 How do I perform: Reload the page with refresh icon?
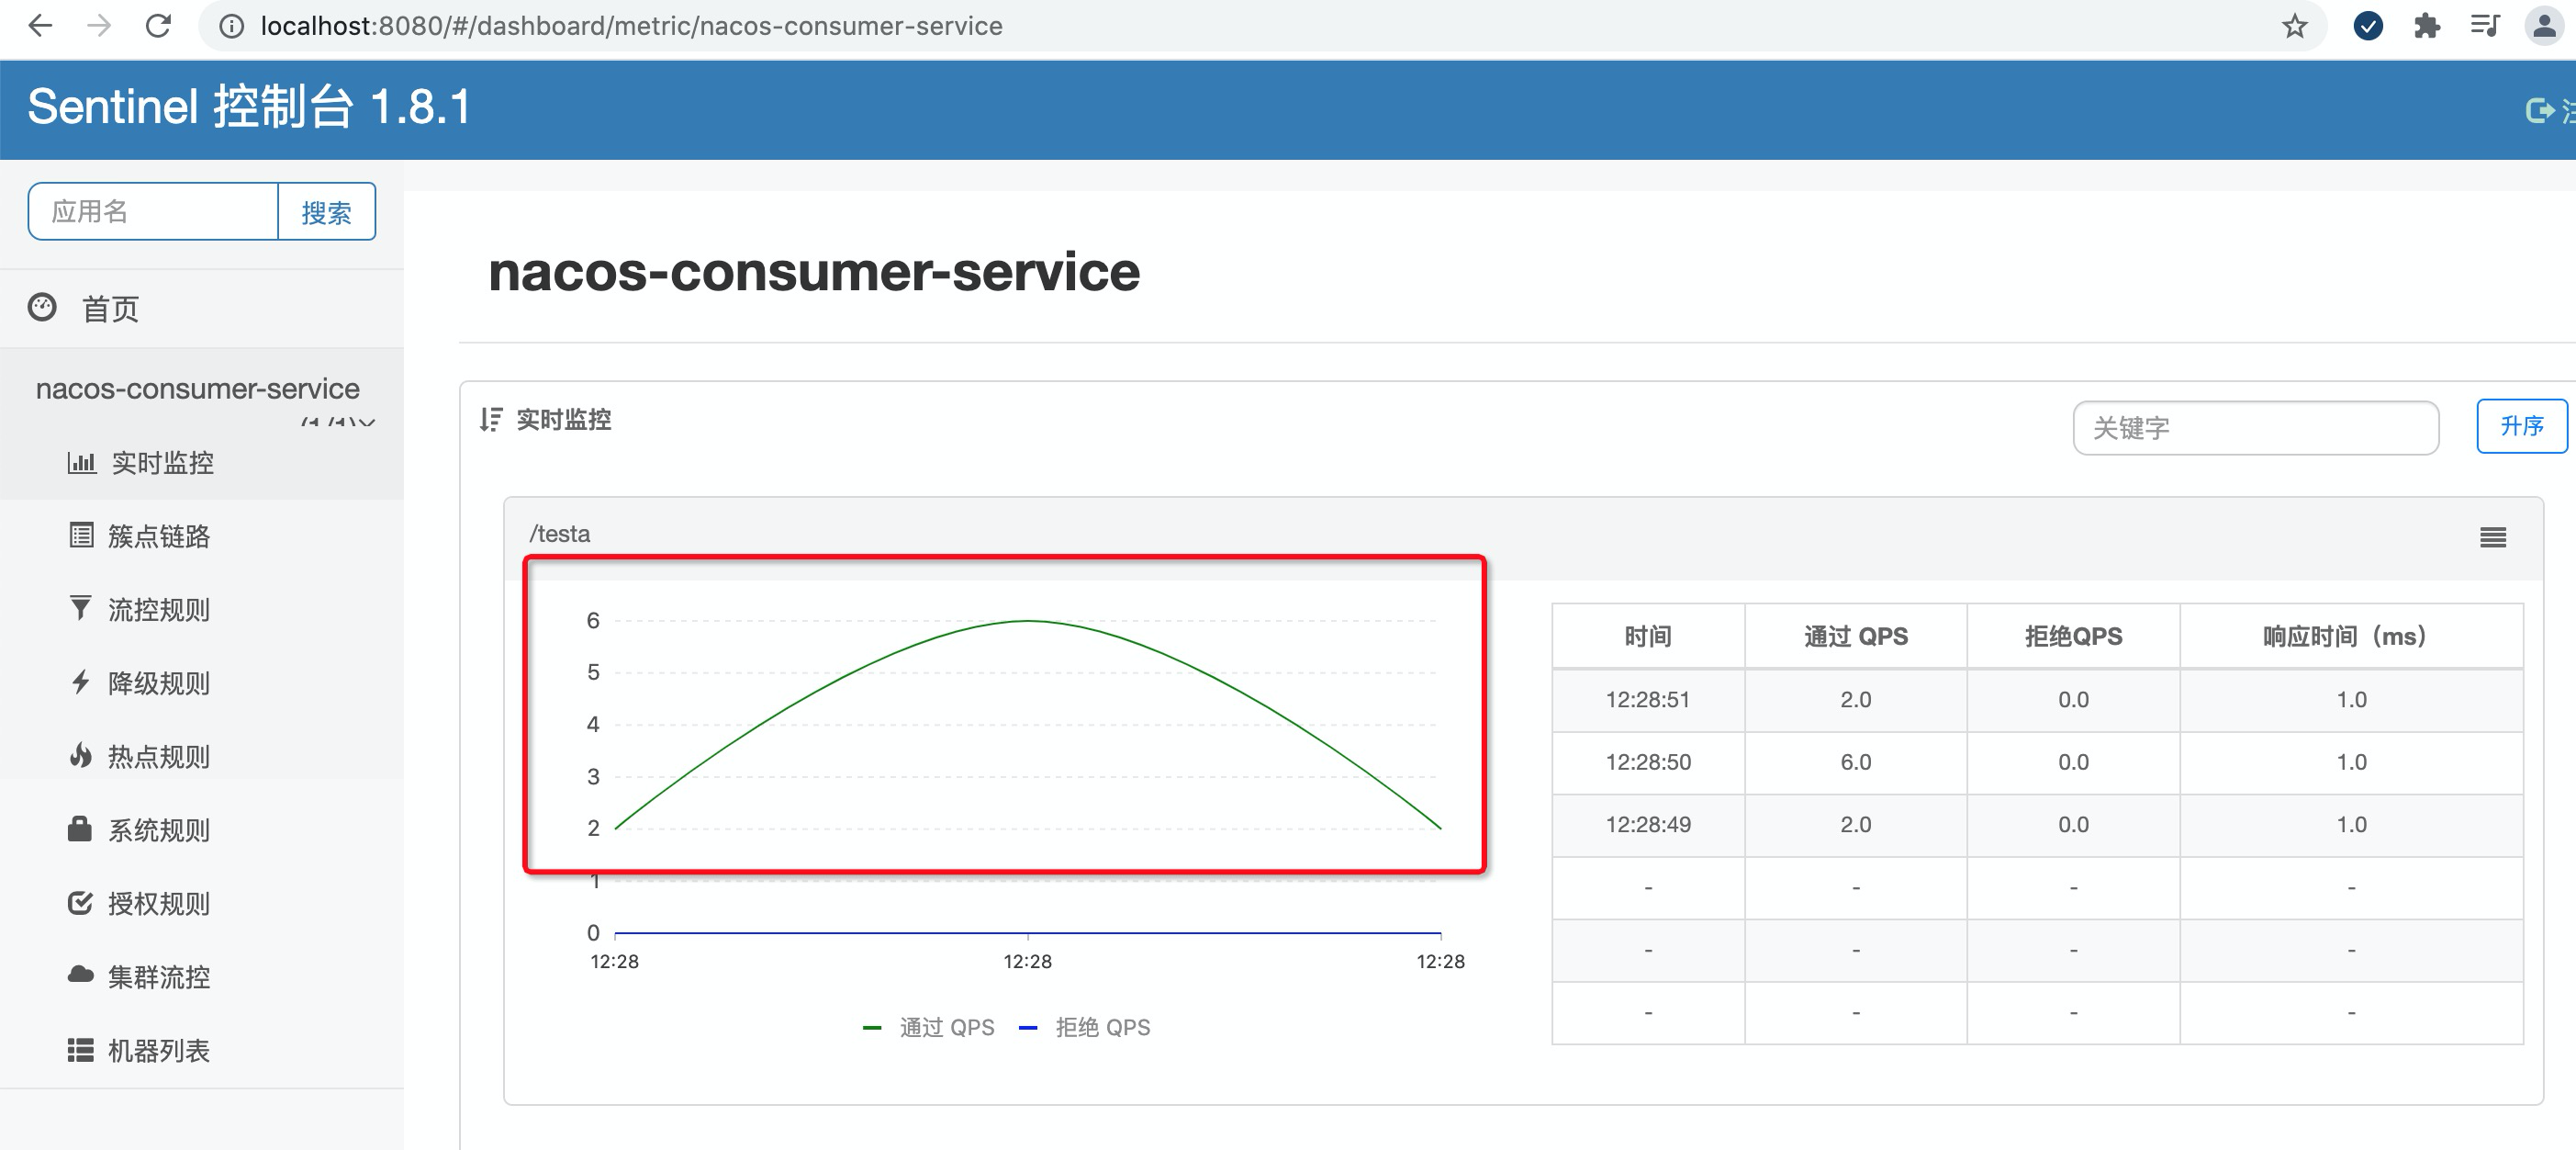158,26
